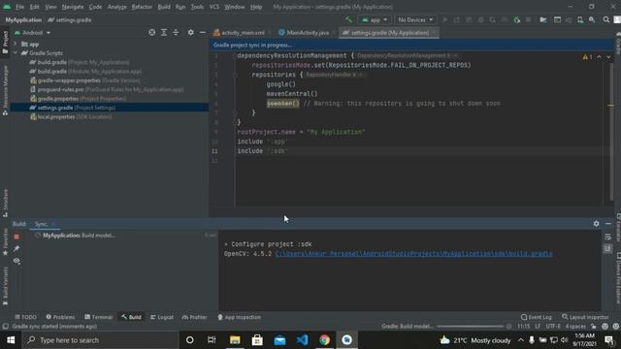Select gradle.properties file
The height and width of the screenshot is (349, 621).
tap(78, 99)
